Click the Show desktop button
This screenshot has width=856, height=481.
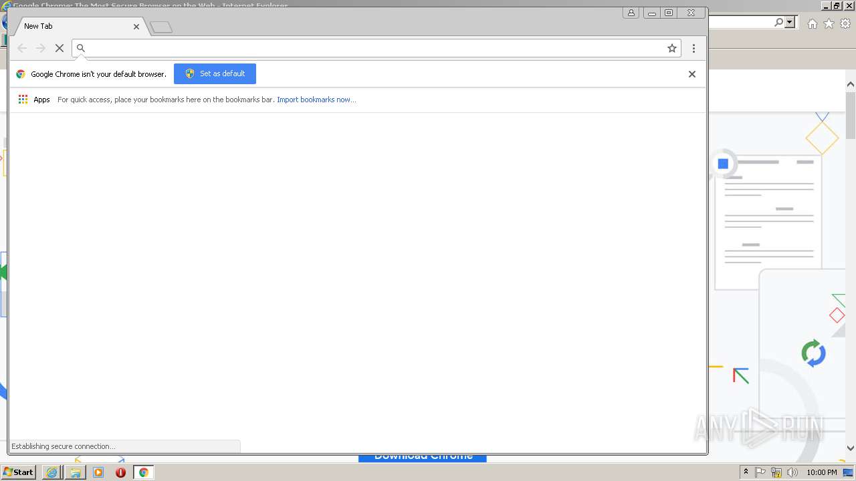click(x=849, y=472)
